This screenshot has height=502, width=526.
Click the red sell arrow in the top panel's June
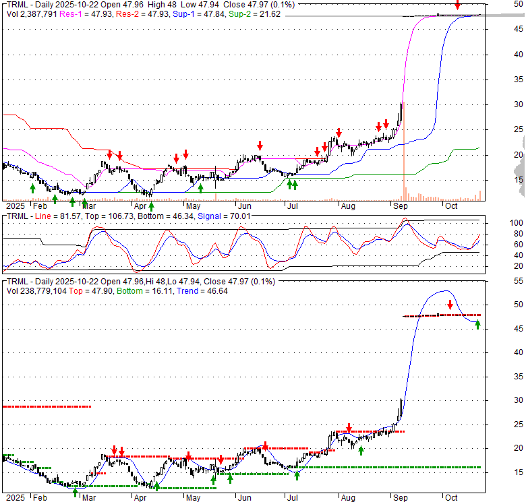[x=260, y=146]
